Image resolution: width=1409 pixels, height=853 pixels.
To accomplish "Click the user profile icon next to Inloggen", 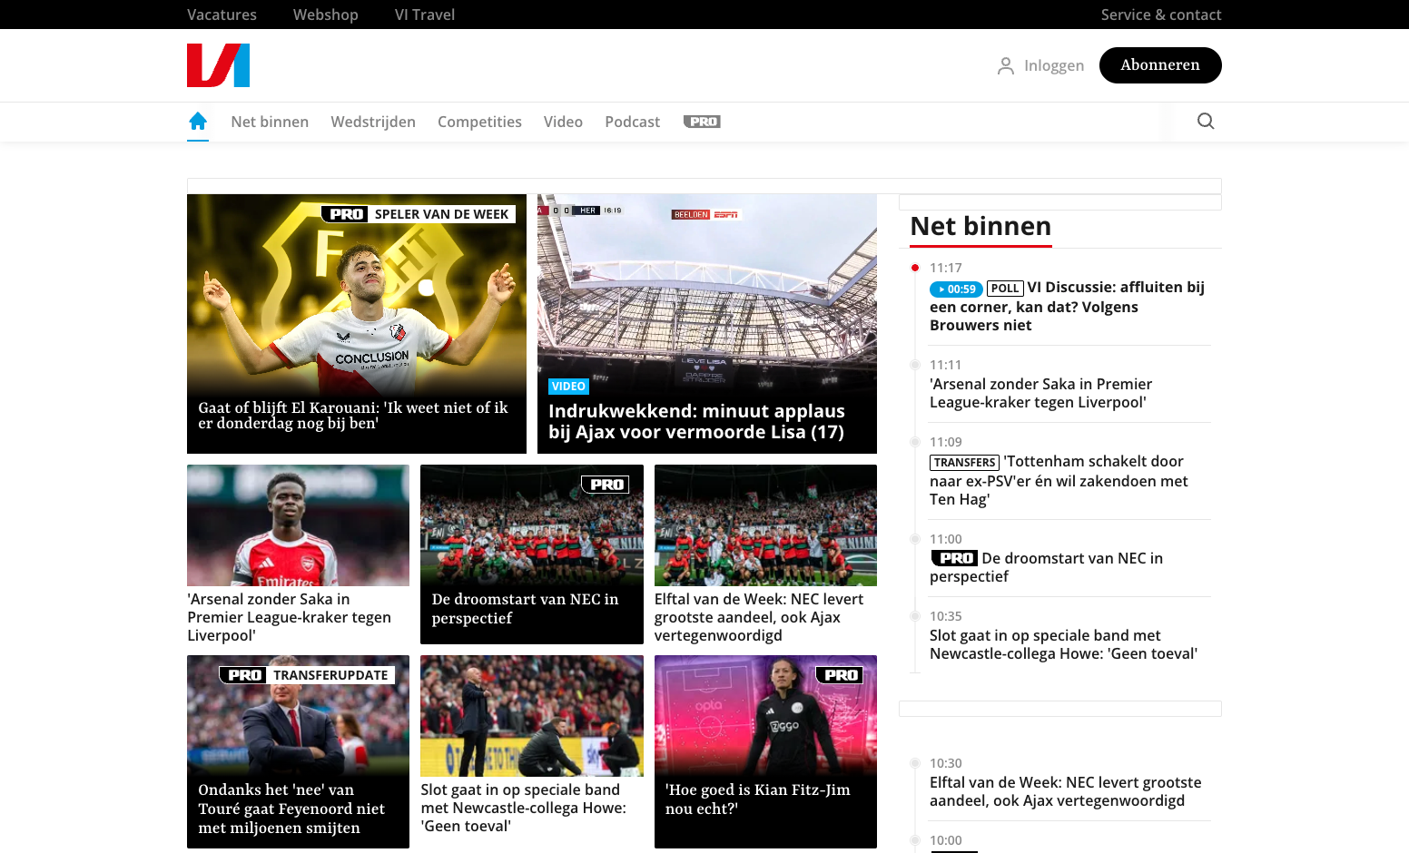I will coord(1005,65).
